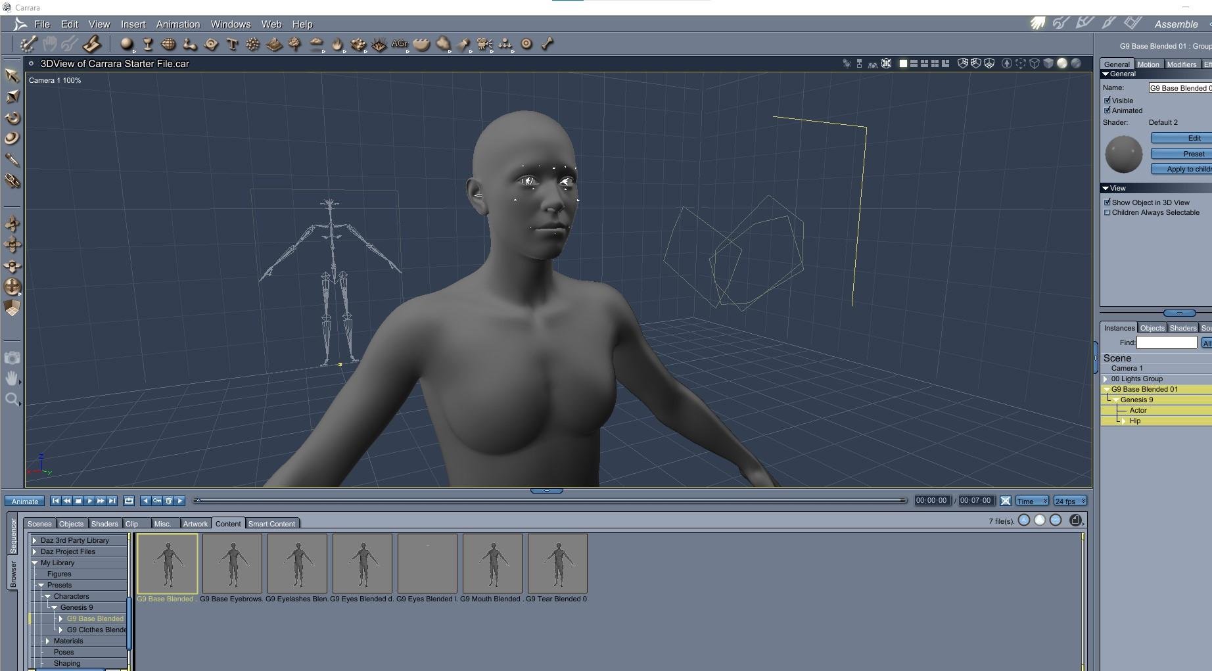Click the camera snapshot tool
The width and height of the screenshot is (1212, 671).
pos(12,358)
